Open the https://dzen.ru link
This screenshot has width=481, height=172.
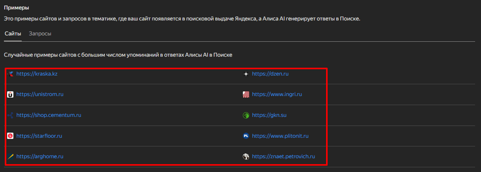[x=270, y=74]
